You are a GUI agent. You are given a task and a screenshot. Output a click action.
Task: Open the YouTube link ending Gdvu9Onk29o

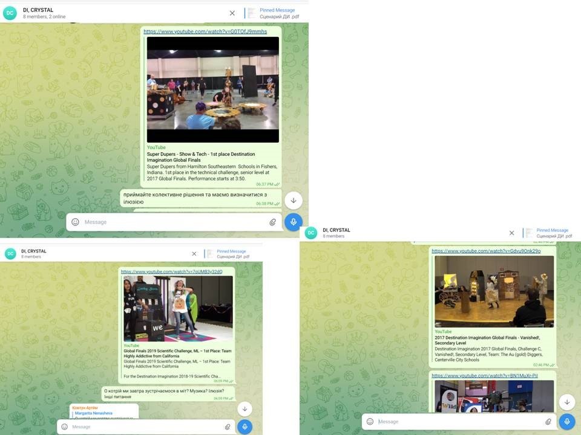point(486,251)
